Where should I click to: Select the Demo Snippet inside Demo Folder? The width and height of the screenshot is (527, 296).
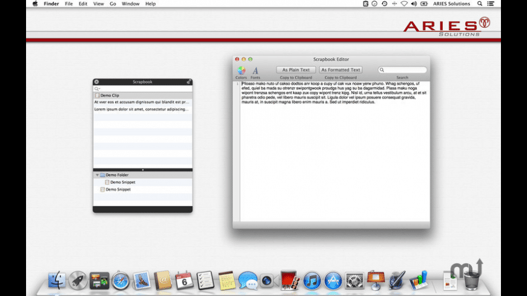[x=142, y=182]
